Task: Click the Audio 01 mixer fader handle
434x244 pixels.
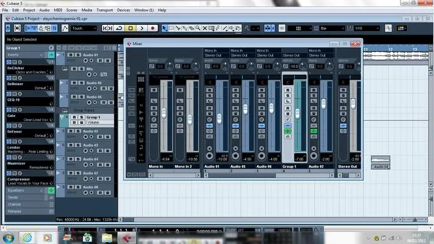Action: [x=219, y=119]
